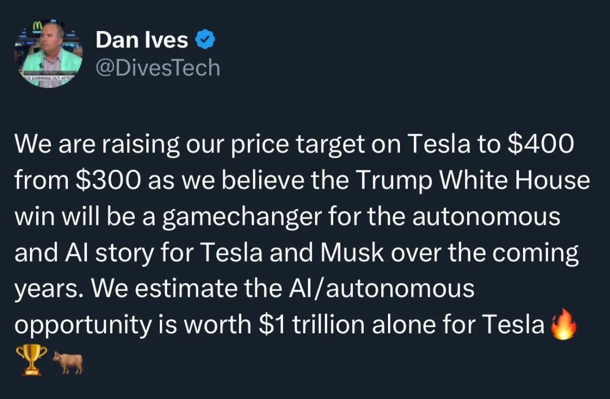Click the Dan Ives display name
The image size is (610, 399).
(x=142, y=40)
